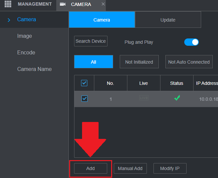
Task: Filter by Not Auto Connected devices
Action: (189, 62)
